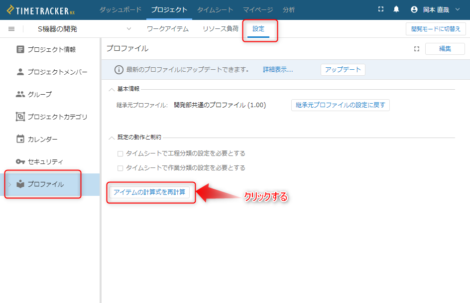The height and width of the screenshot is (303, 470).
Task: Open the notifications bell
Action: [396, 9]
